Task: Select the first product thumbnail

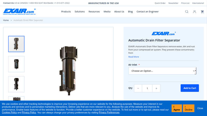Action: click(16, 44)
